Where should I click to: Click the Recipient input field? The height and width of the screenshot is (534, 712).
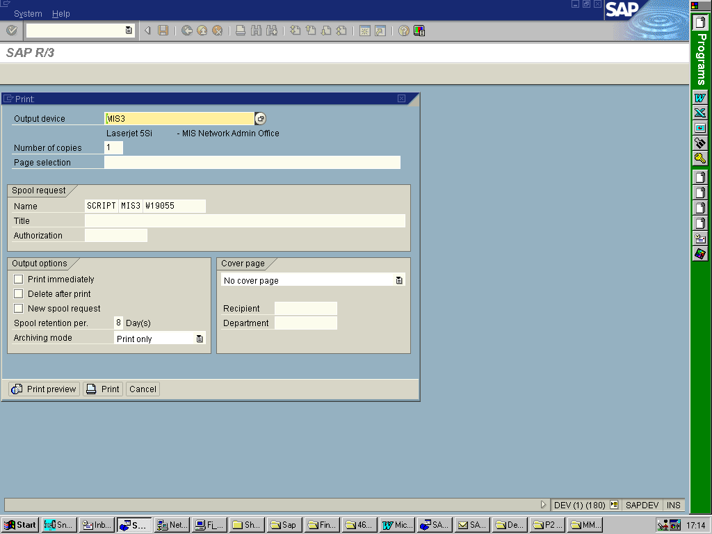306,308
